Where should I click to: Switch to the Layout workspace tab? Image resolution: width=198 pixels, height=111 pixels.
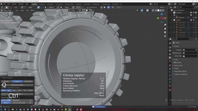pyautogui.click(x=34, y=4)
